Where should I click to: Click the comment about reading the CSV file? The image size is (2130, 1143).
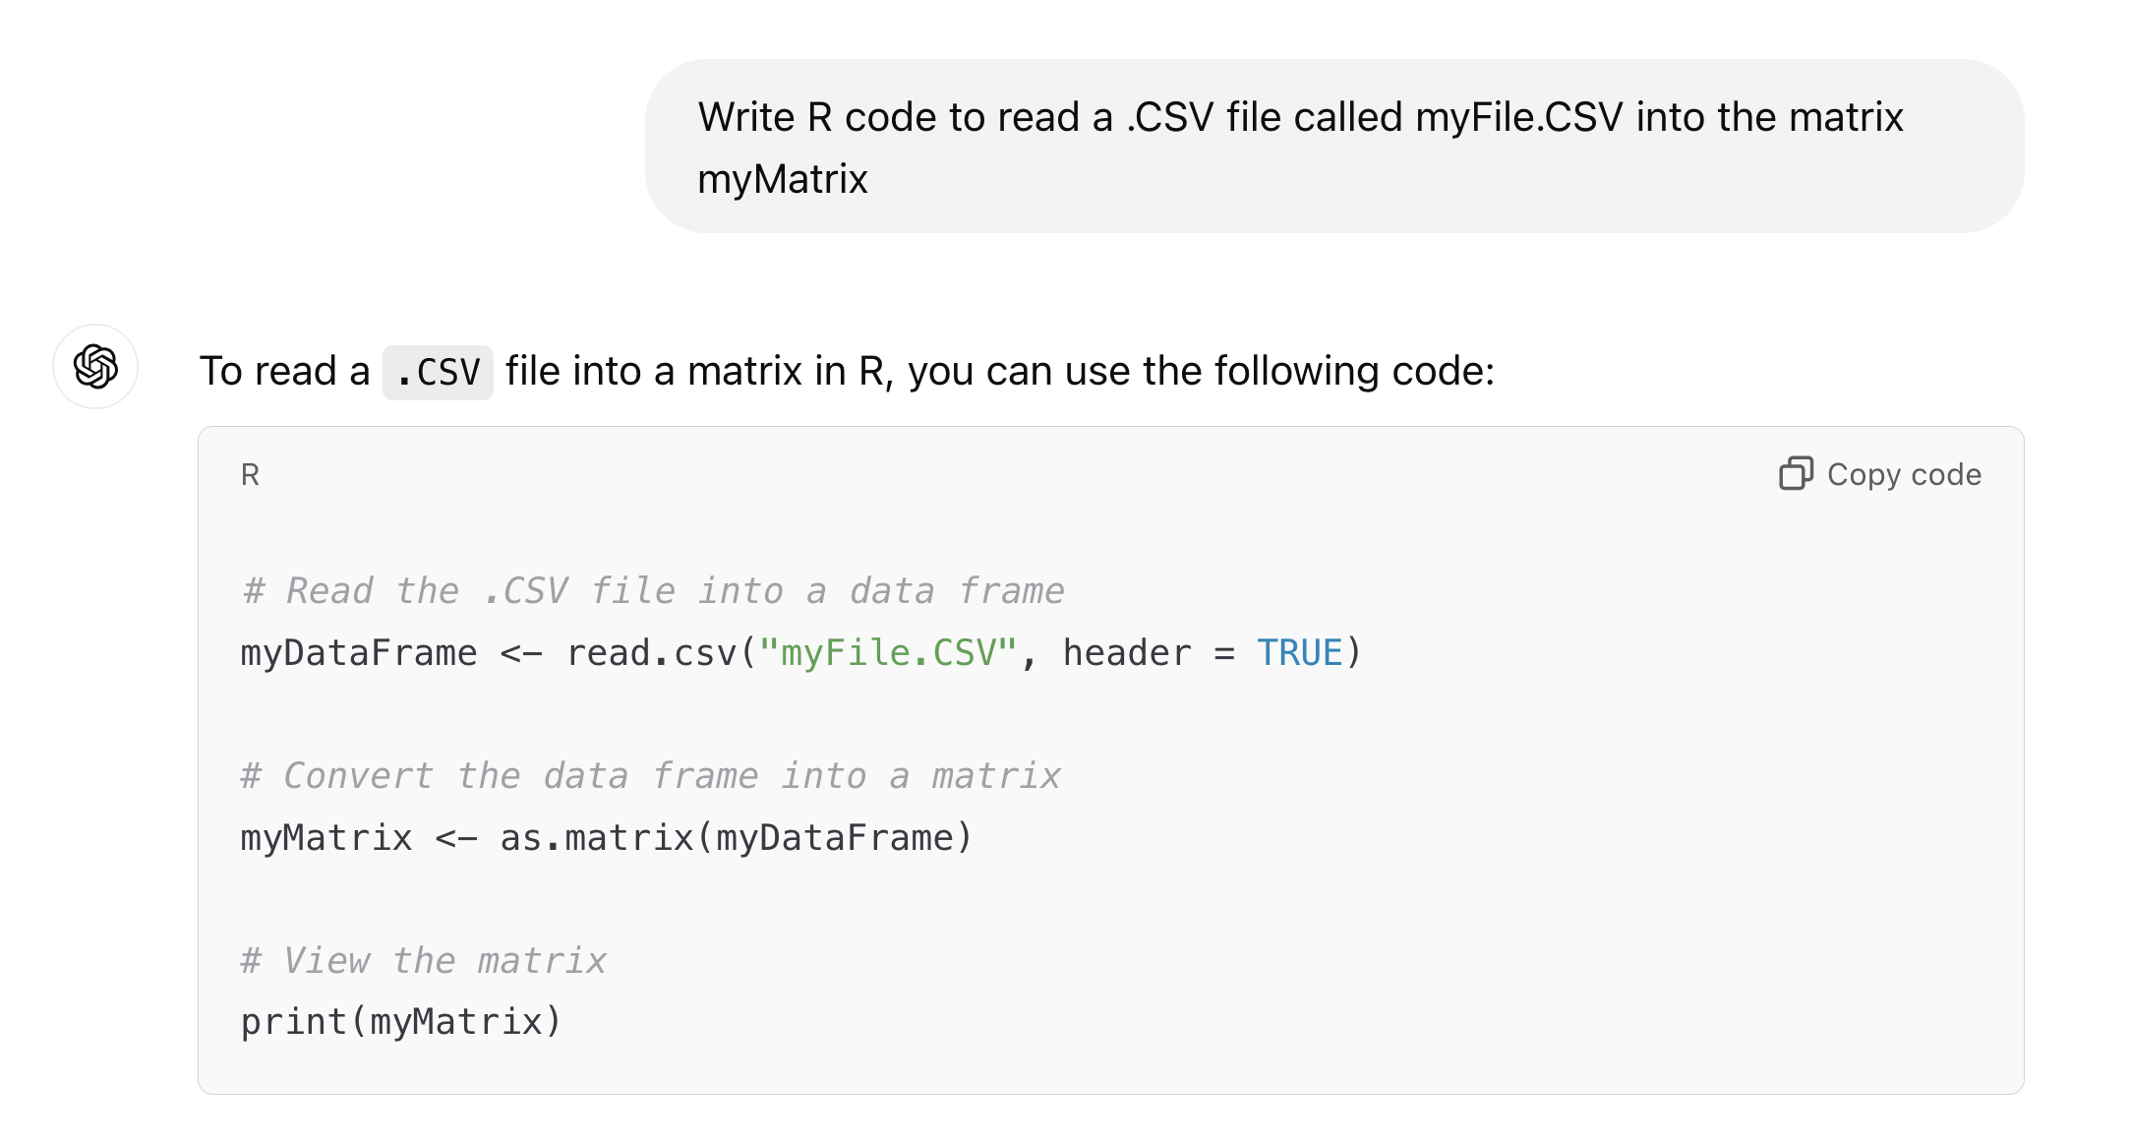652,589
